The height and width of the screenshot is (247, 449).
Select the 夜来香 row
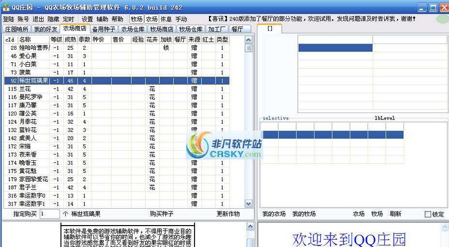coord(117,155)
